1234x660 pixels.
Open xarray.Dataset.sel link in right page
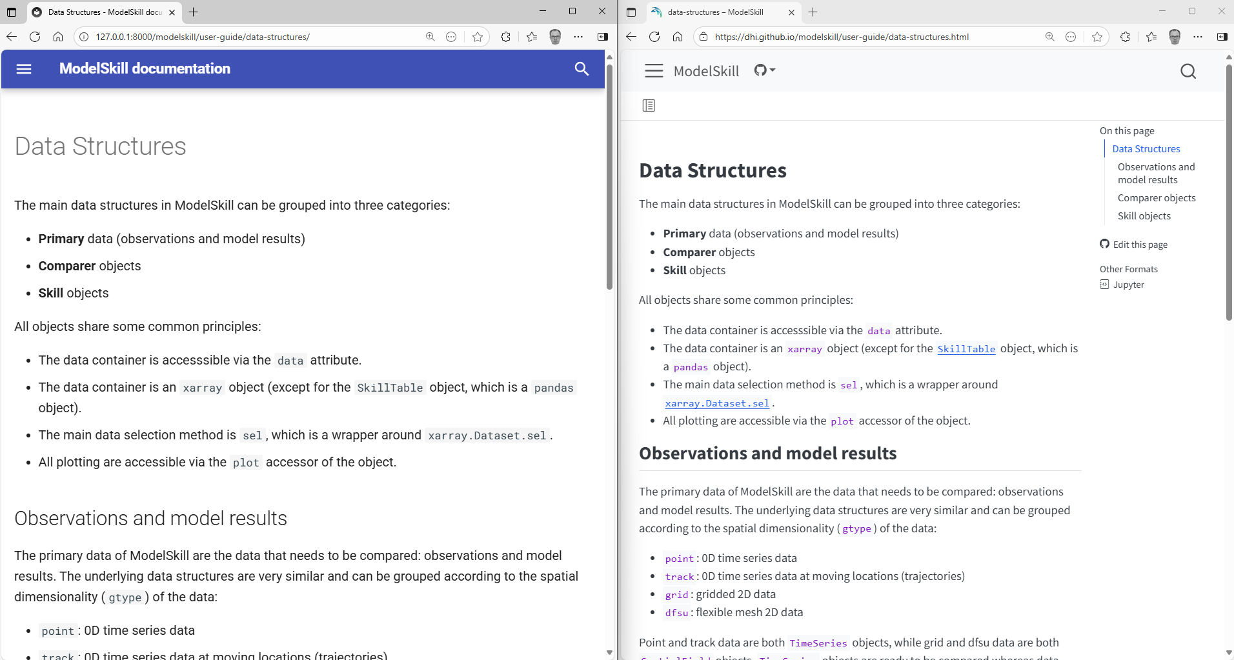tap(717, 403)
